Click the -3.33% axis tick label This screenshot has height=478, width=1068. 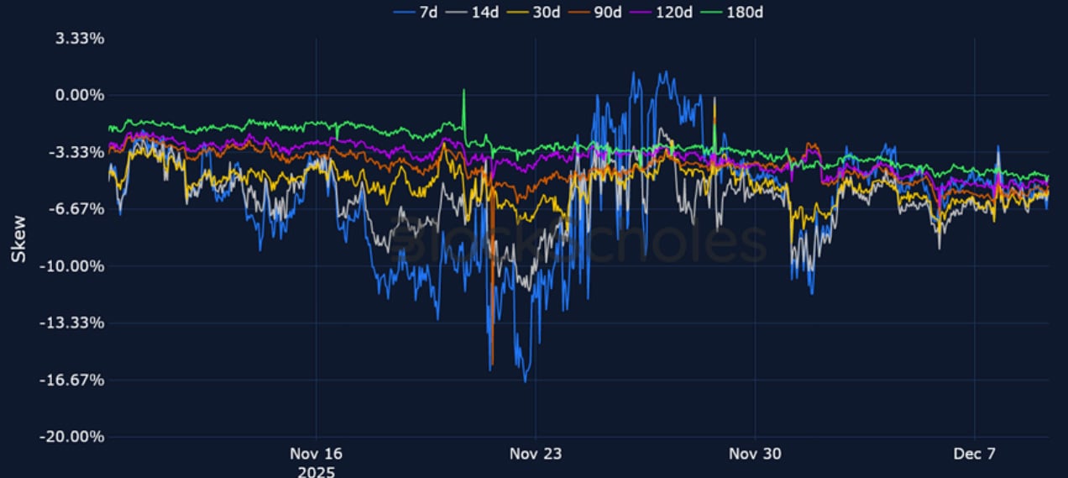tap(78, 152)
